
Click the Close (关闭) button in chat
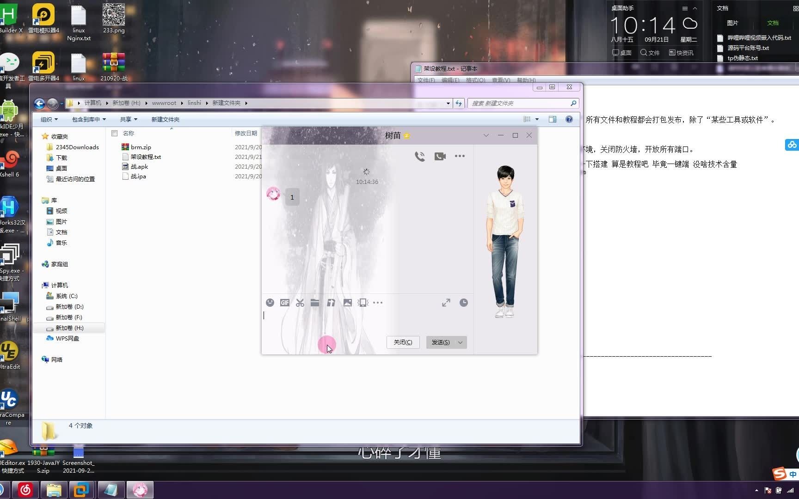[403, 342]
